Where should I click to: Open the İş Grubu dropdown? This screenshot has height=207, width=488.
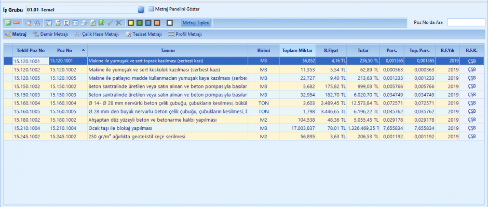coord(140,9)
